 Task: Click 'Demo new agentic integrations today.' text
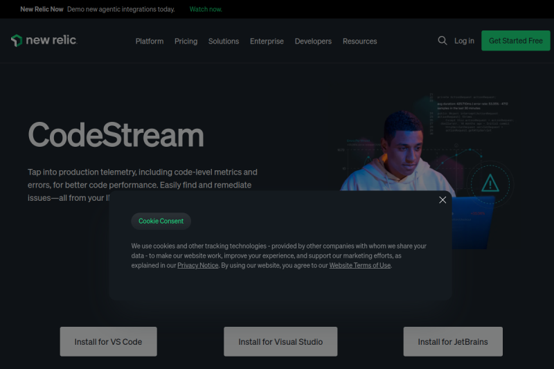(120, 9)
